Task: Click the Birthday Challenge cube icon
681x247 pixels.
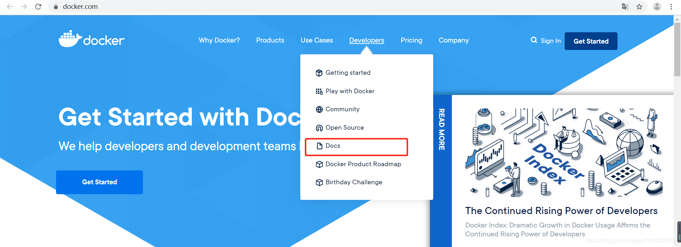Action: 319,183
